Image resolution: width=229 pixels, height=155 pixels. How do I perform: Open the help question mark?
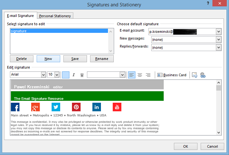coord(208,3)
